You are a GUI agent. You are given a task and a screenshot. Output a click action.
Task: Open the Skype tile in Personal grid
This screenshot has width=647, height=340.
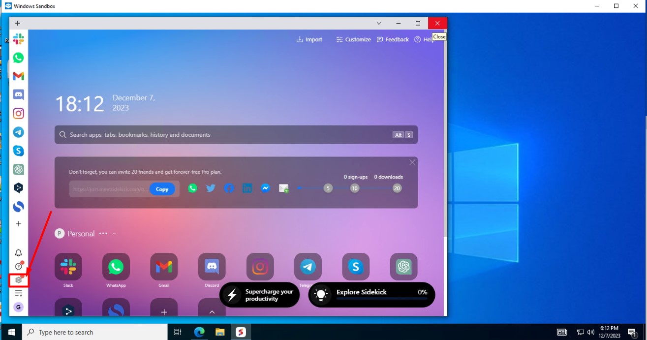click(356, 267)
